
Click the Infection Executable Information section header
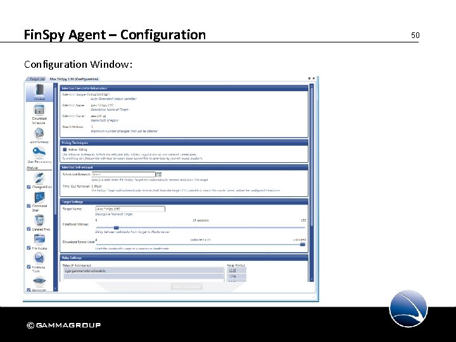[184, 88]
